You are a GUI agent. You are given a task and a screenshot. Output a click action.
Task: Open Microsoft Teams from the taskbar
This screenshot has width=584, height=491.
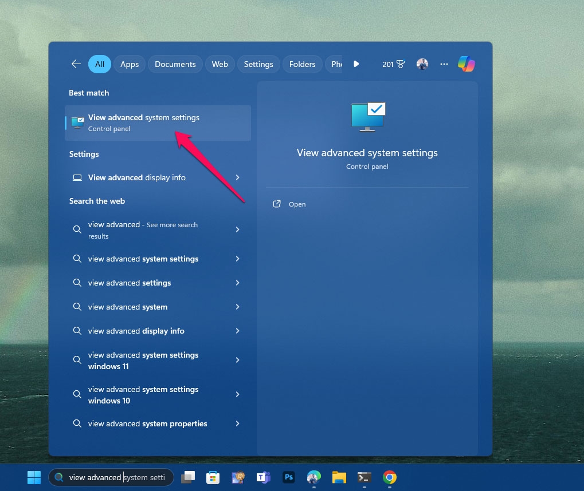click(x=263, y=477)
